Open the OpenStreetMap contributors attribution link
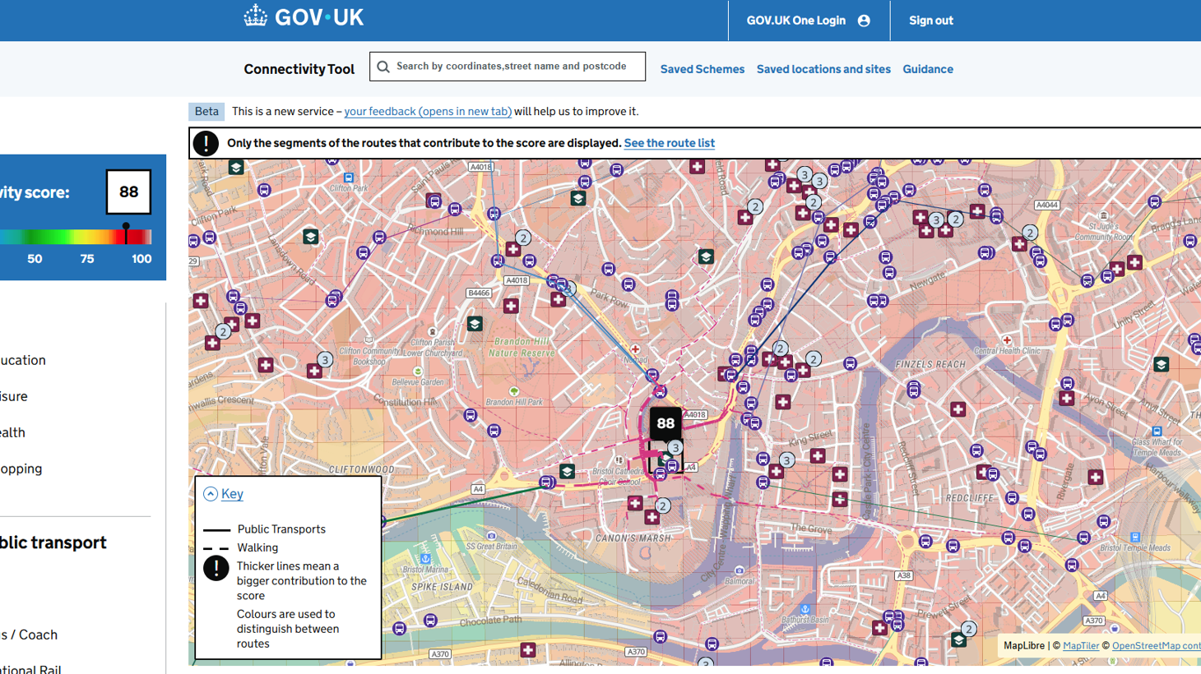1201x674 pixels. point(1156,646)
